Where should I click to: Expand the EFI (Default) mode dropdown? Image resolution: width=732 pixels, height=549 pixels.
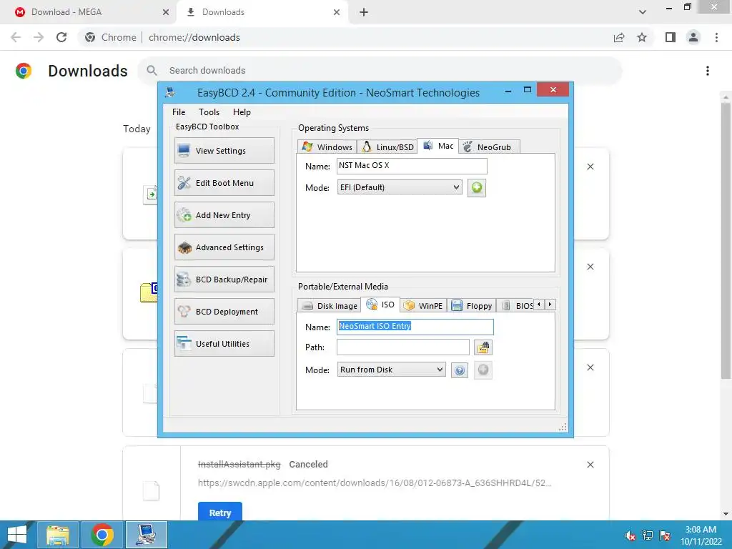coord(400,187)
